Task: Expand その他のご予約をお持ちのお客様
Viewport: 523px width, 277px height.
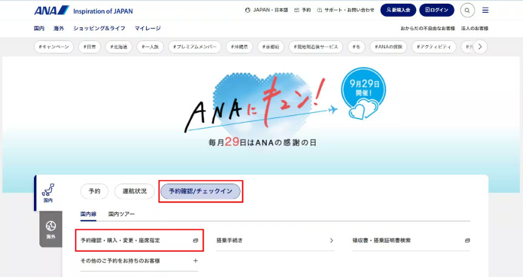Action: pos(139,261)
